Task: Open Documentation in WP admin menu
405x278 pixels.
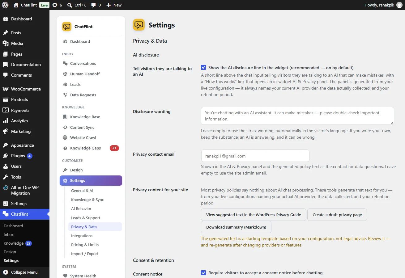Action: click(25, 65)
